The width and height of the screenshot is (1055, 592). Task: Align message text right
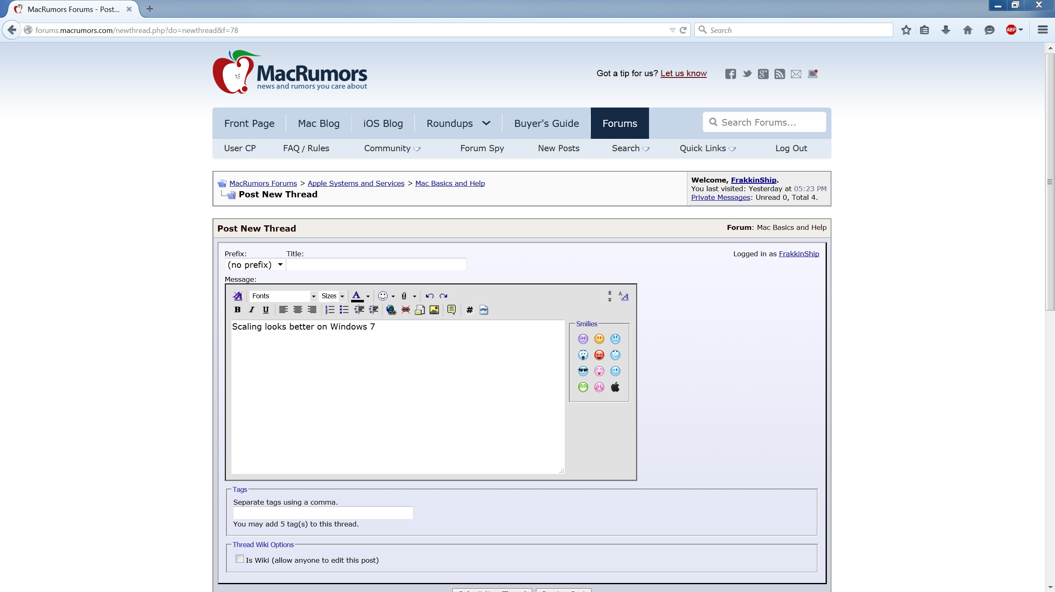[x=312, y=310]
